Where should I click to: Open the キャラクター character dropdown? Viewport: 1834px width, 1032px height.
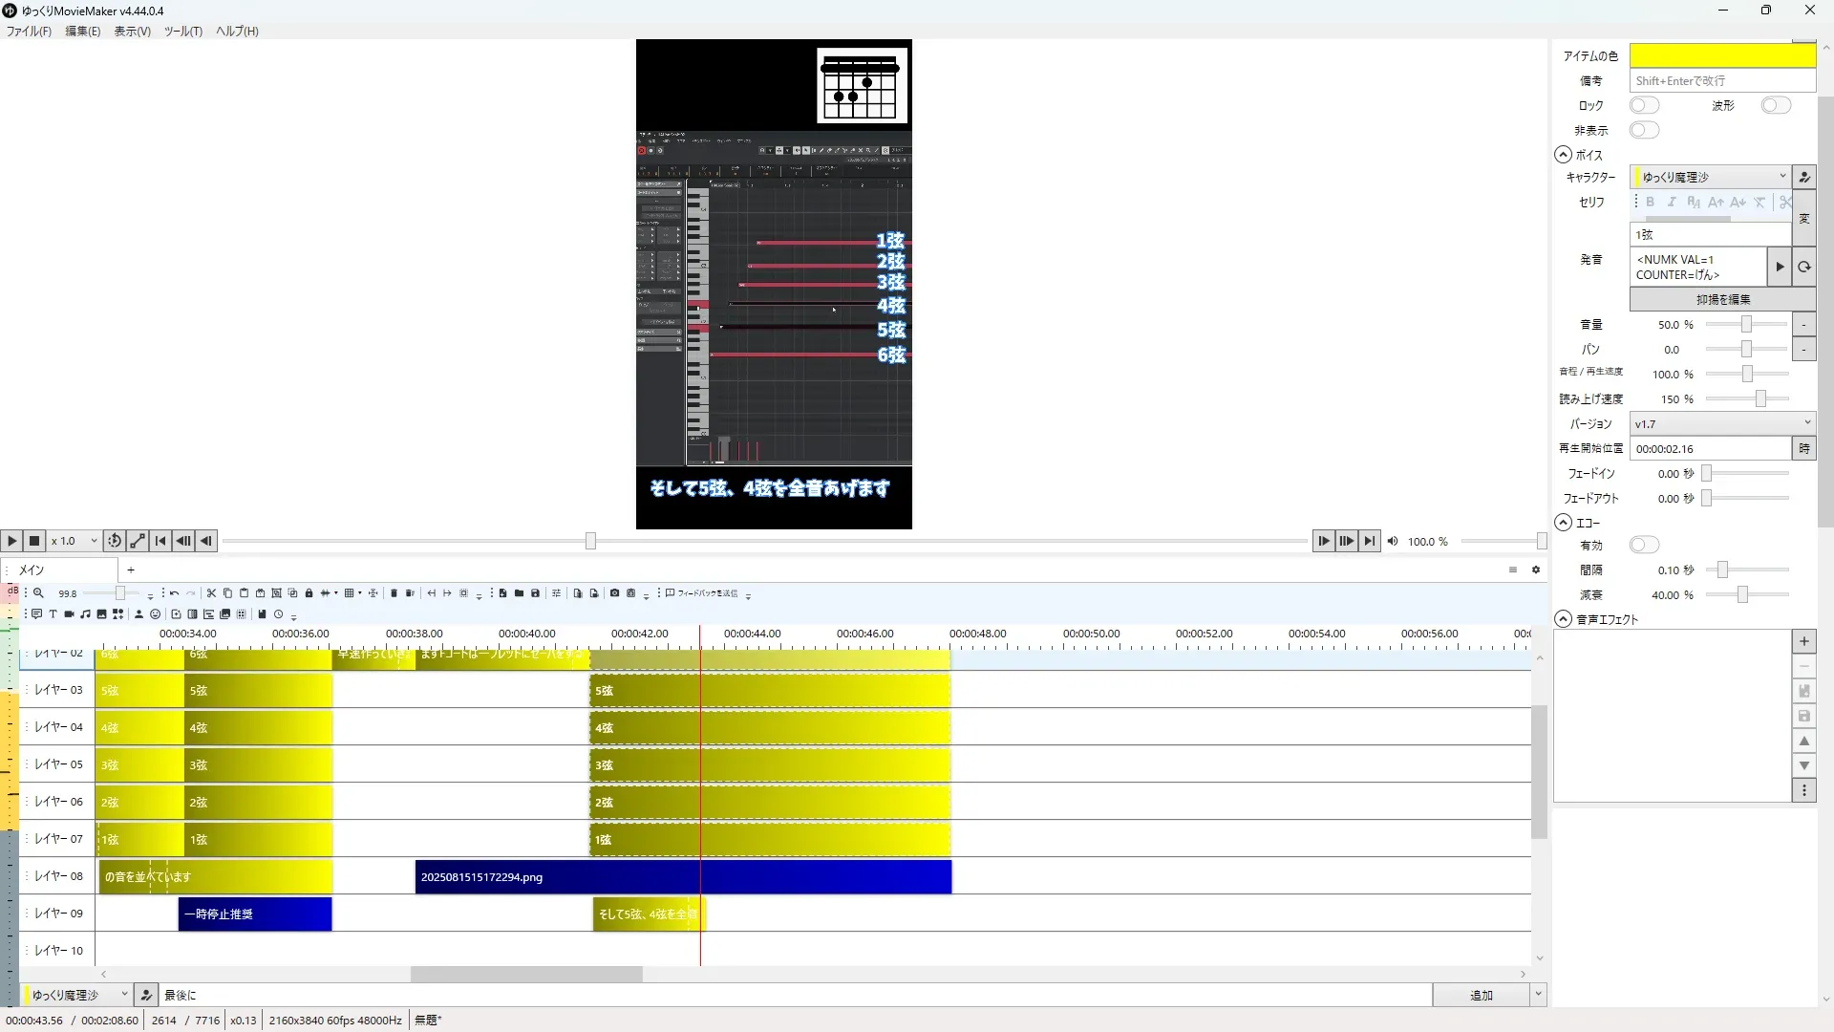(1710, 177)
